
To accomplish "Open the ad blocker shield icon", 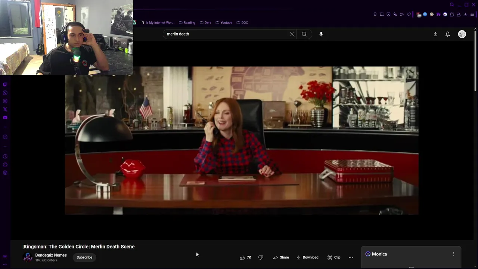I will [388, 14].
